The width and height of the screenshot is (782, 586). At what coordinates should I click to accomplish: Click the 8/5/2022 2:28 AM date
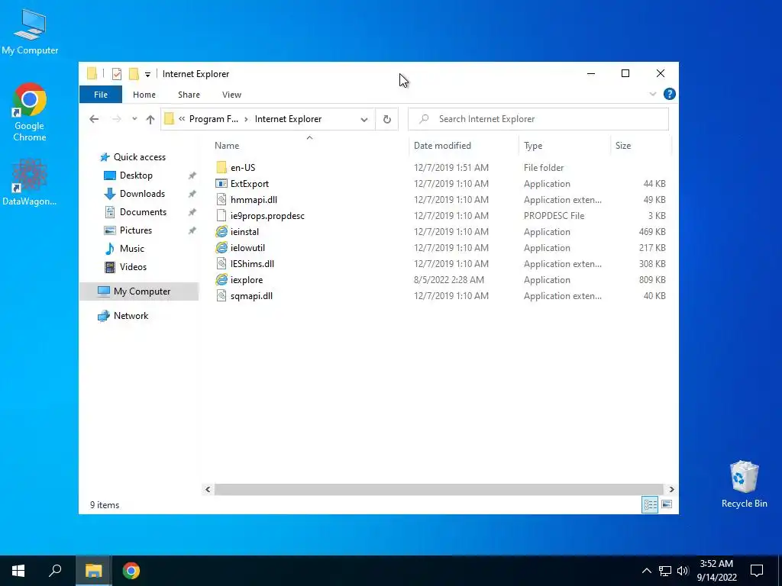[x=449, y=280]
